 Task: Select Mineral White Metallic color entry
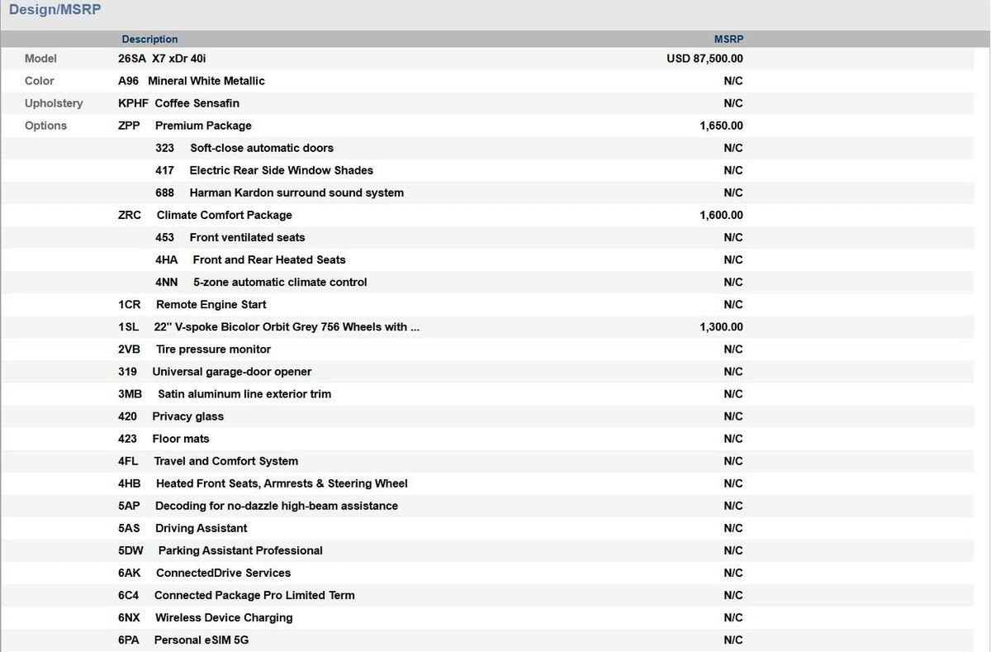point(206,81)
